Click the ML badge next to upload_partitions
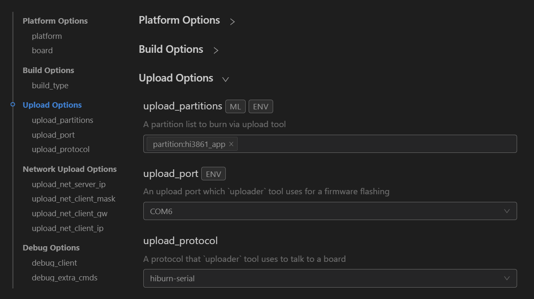This screenshot has width=534, height=299. click(x=236, y=107)
